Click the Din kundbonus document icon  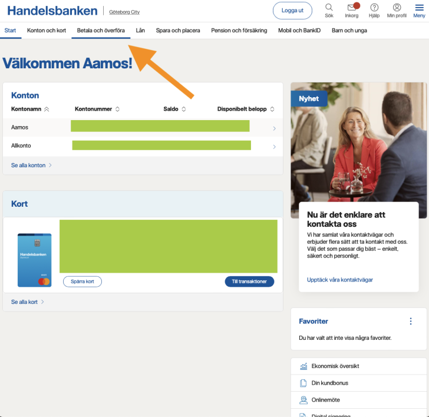point(303,383)
